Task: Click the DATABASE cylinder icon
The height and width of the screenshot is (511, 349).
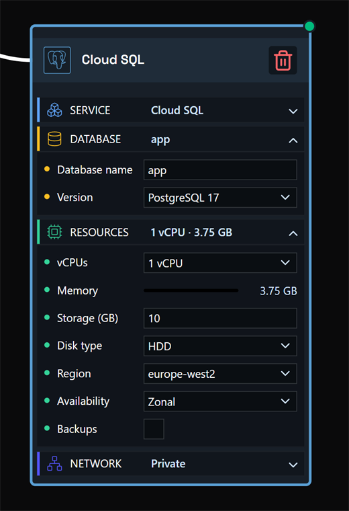Action: point(54,139)
